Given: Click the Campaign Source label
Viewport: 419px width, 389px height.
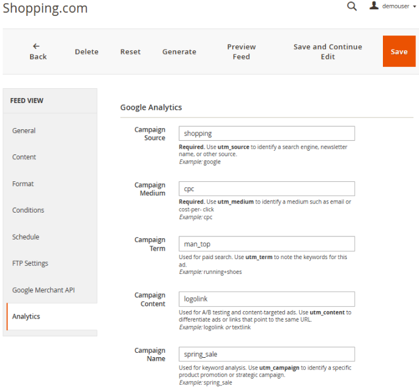Looking at the screenshot, I should click(x=150, y=134).
